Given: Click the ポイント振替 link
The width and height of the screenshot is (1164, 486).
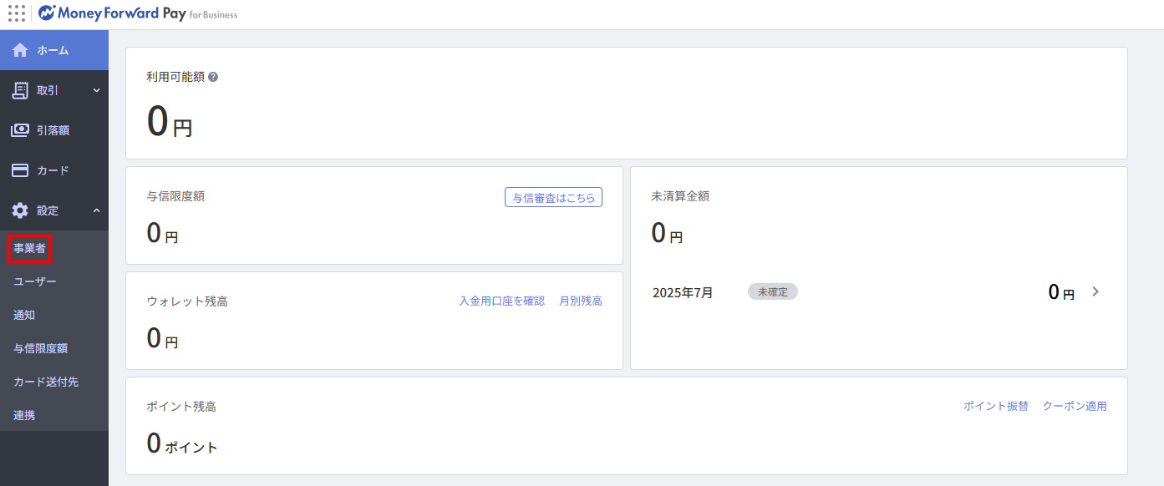Looking at the screenshot, I should click(x=996, y=406).
